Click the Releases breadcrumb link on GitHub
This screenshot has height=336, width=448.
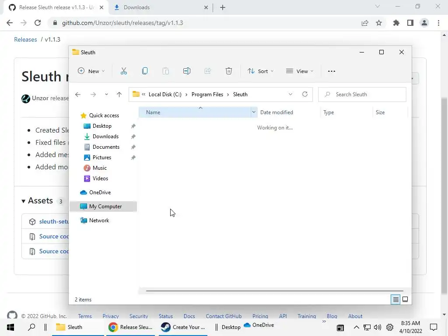point(25,39)
